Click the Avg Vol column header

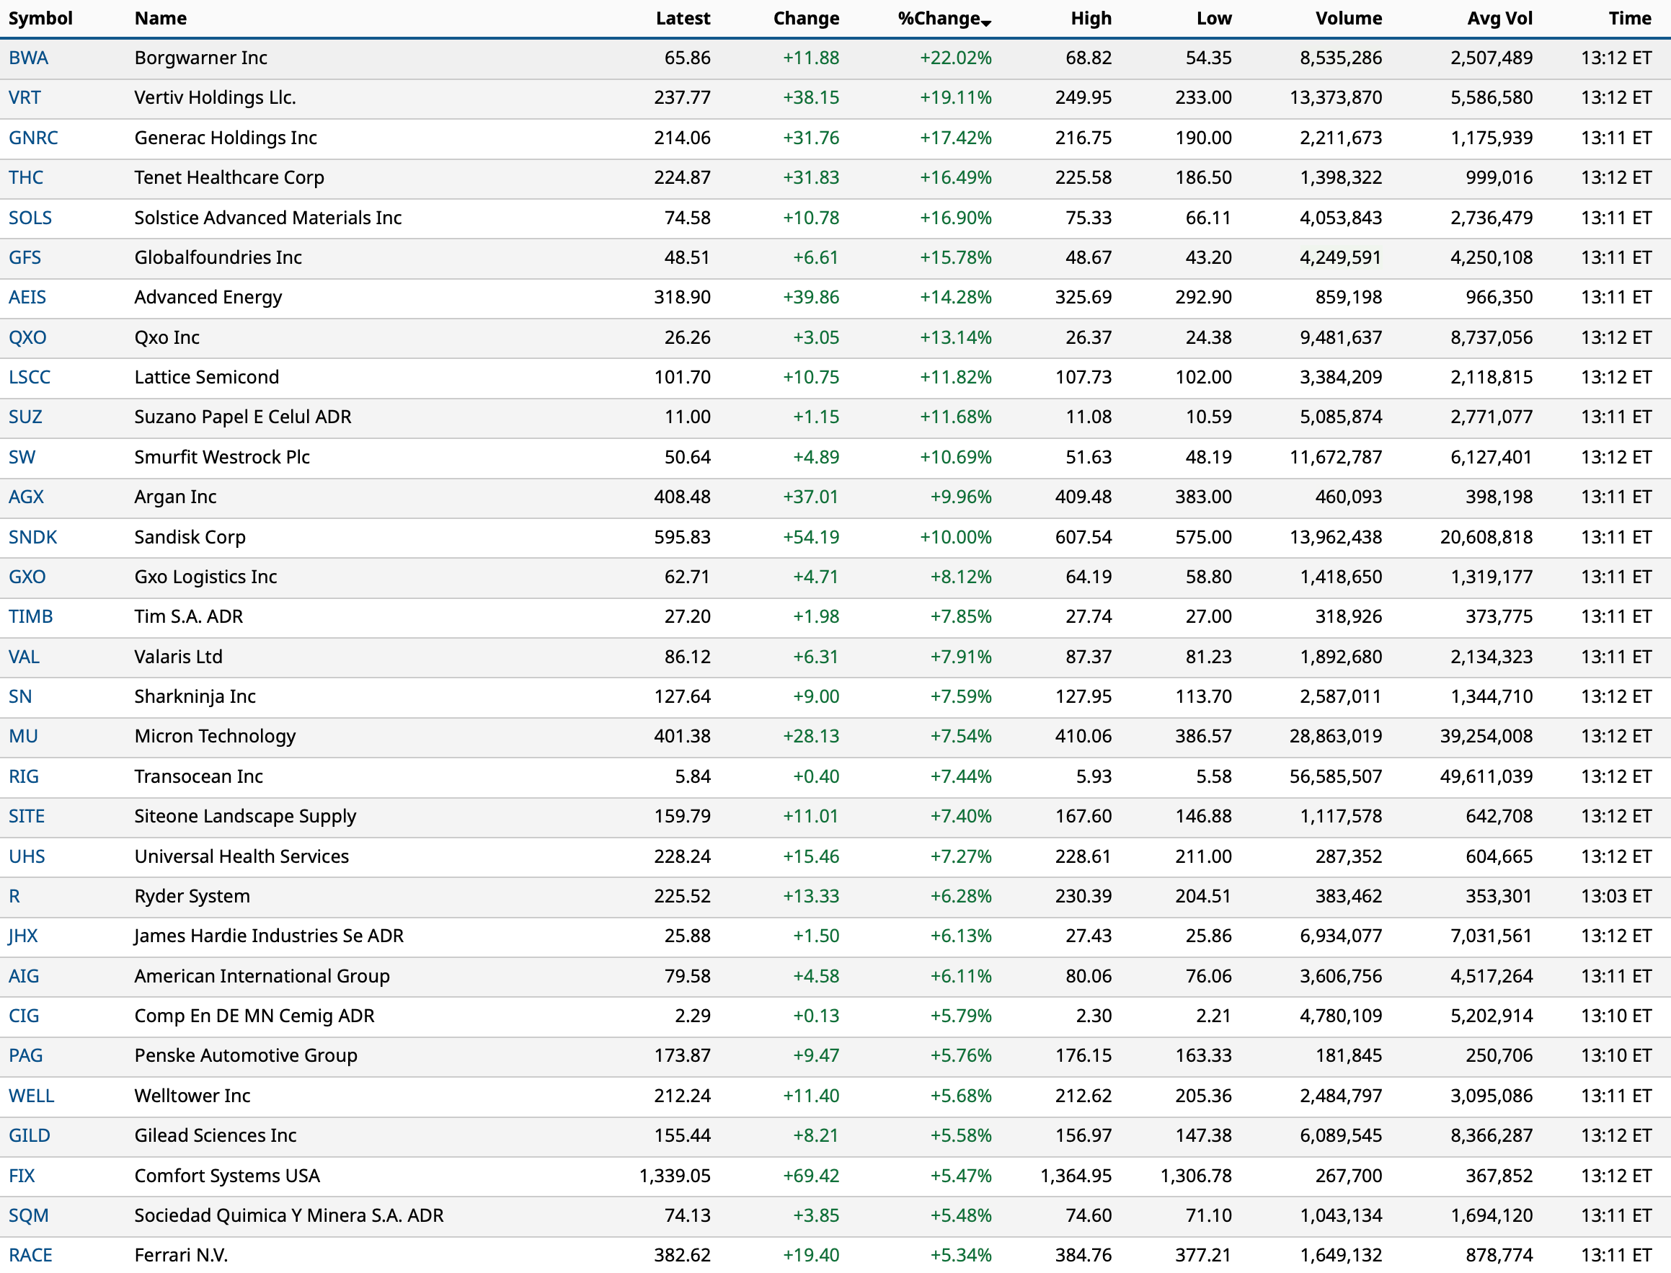[x=1499, y=18]
